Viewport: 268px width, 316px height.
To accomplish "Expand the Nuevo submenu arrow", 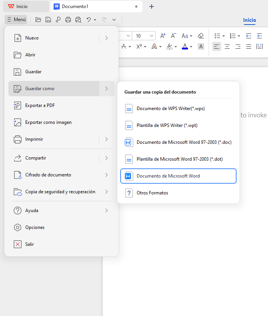I will point(106,38).
